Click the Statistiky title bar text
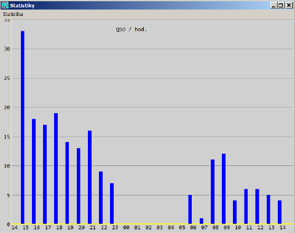The image size is (295, 233). point(22,6)
